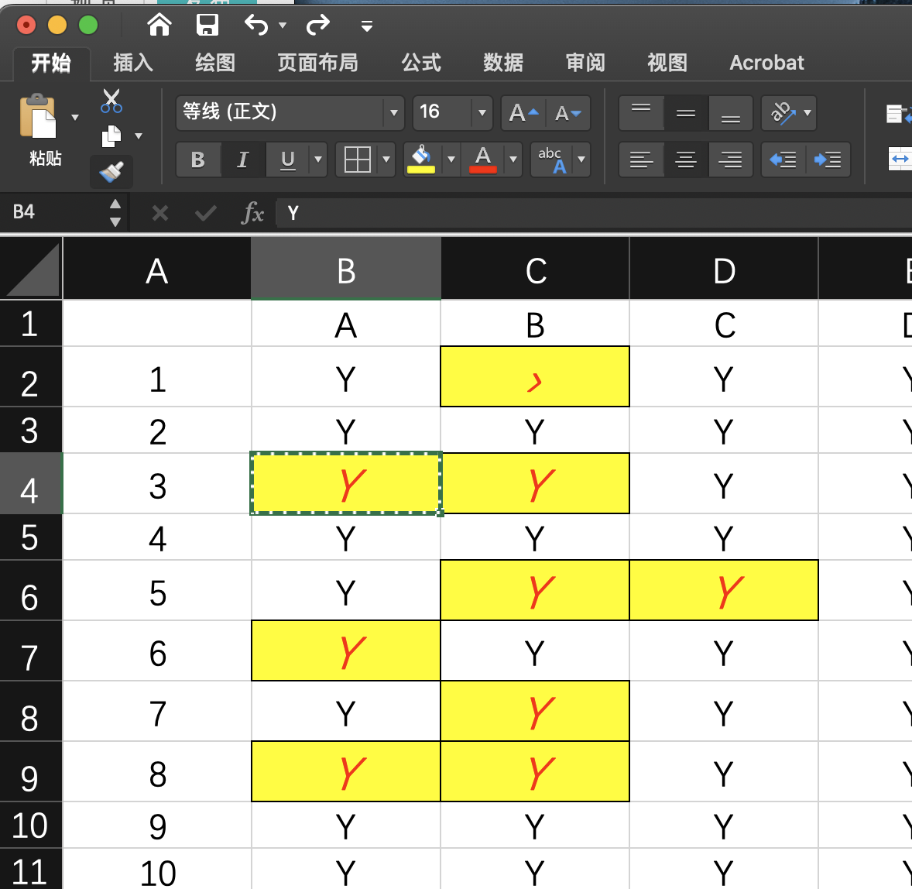Toggle underline formatting
The width and height of the screenshot is (912, 889).
tap(286, 160)
